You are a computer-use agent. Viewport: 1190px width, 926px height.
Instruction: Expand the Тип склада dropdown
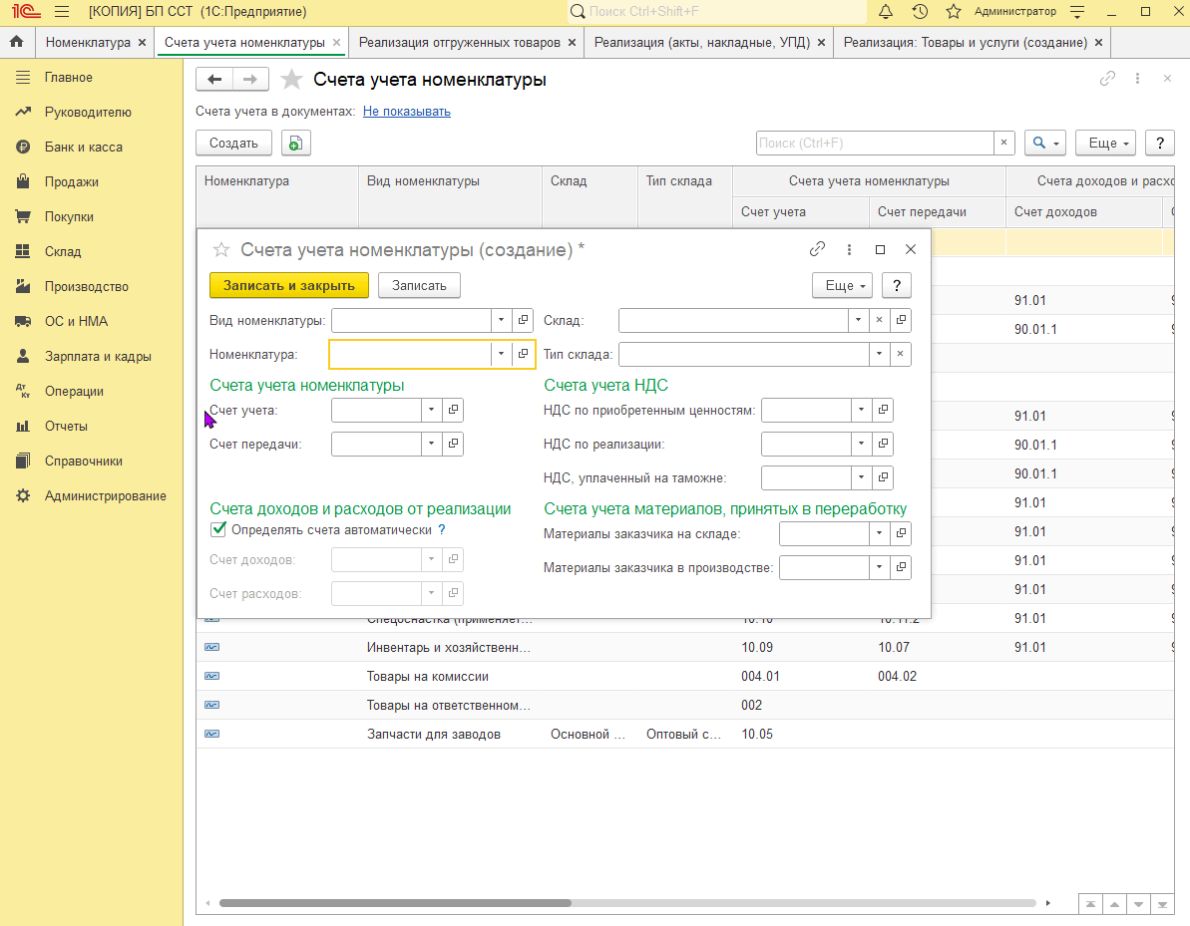(x=879, y=354)
